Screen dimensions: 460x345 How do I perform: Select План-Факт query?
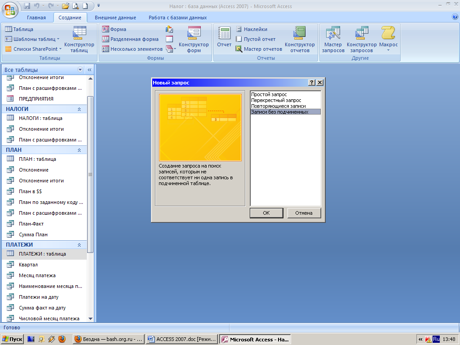(44, 224)
